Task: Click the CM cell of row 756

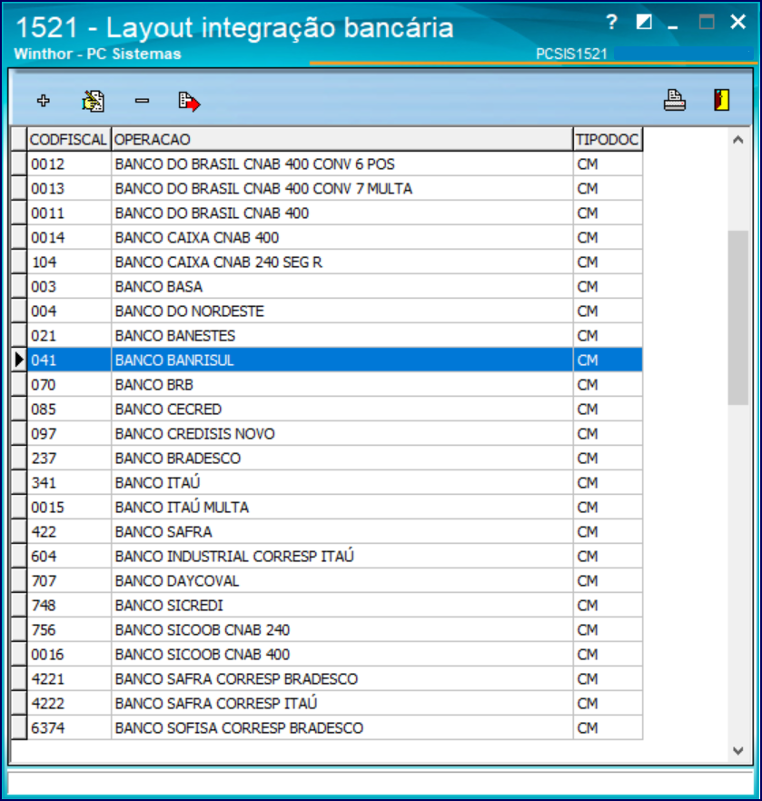Action: [608, 630]
